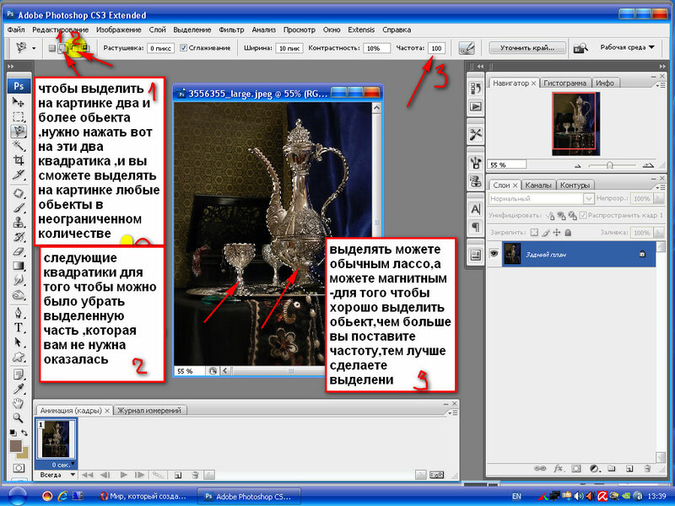675x506 pixels.
Task: Hide the Задний план layer eye
Action: pos(494,254)
